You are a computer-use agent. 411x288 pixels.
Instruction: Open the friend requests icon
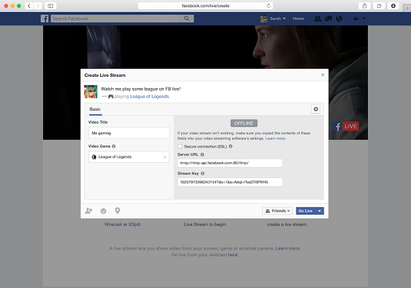(318, 19)
